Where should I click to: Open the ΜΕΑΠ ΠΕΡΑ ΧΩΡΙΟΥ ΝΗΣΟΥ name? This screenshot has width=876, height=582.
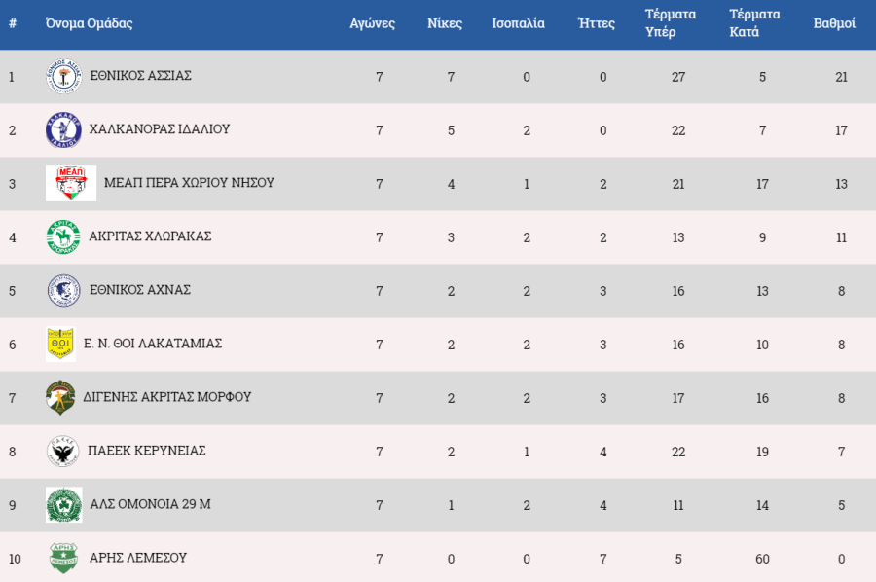[x=190, y=183]
